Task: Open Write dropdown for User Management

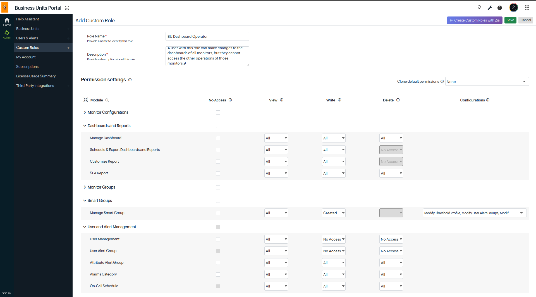Action: 334,239
